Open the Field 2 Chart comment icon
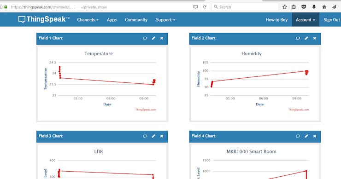The width and height of the screenshot is (341, 179). tap(298, 38)
